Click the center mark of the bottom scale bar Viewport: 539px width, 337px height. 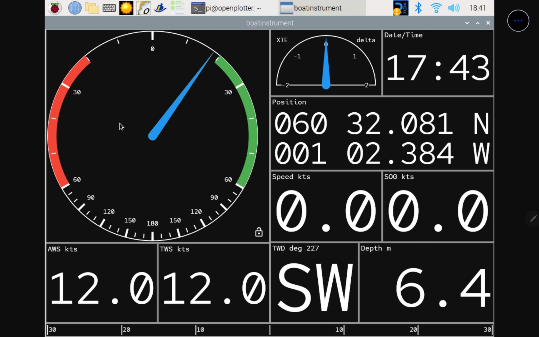coord(270,330)
